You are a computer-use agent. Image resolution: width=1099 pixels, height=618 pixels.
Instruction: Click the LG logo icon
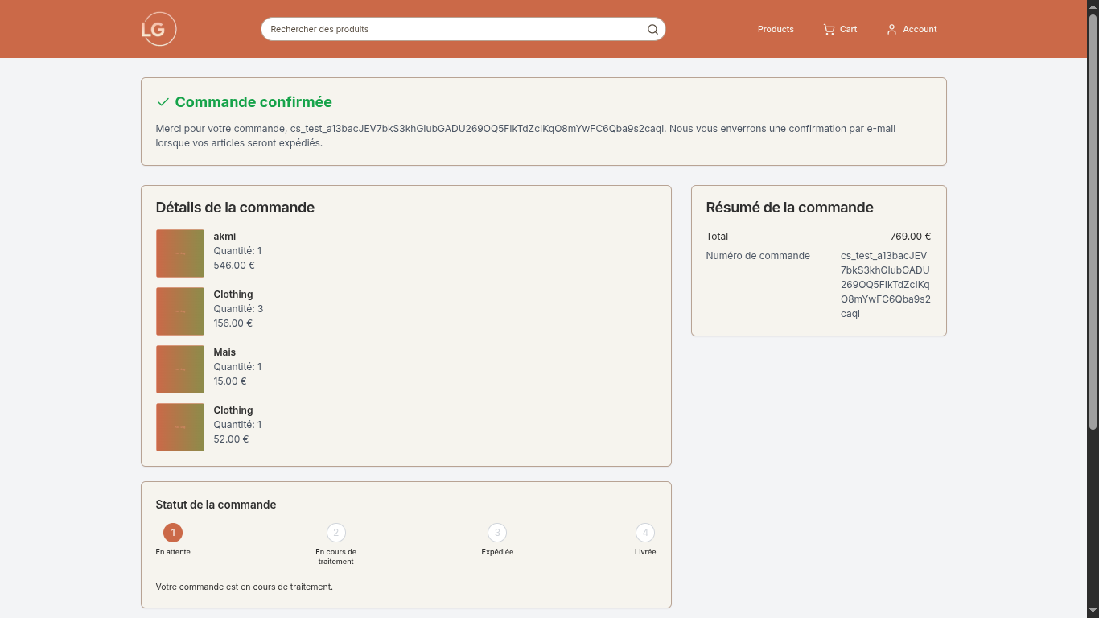pos(158,29)
